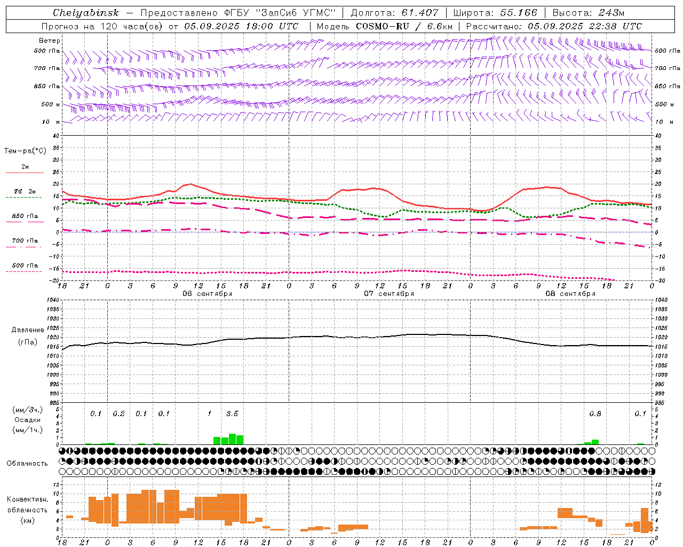Click 'Предоставлено ФГБУ ЗапСиб УГМС' provider text
Image resolution: width=683 pixels, height=547 pixels.
238,13
